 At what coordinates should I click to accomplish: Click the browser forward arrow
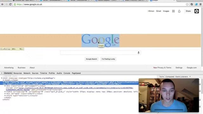(6, 4)
